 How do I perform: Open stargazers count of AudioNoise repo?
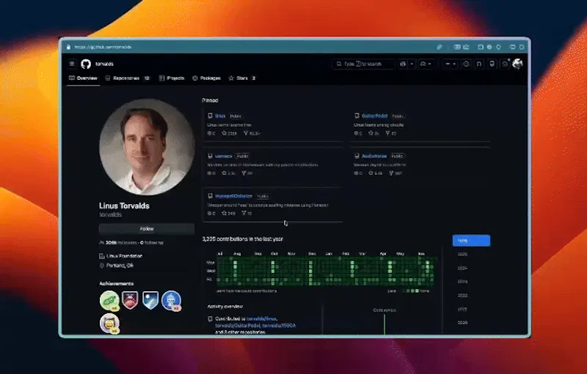pyautogui.click(x=376, y=173)
